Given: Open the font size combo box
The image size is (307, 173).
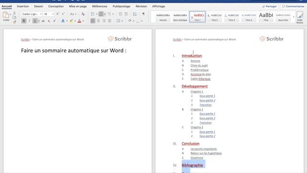Looking at the screenshot, I should coord(48,14).
